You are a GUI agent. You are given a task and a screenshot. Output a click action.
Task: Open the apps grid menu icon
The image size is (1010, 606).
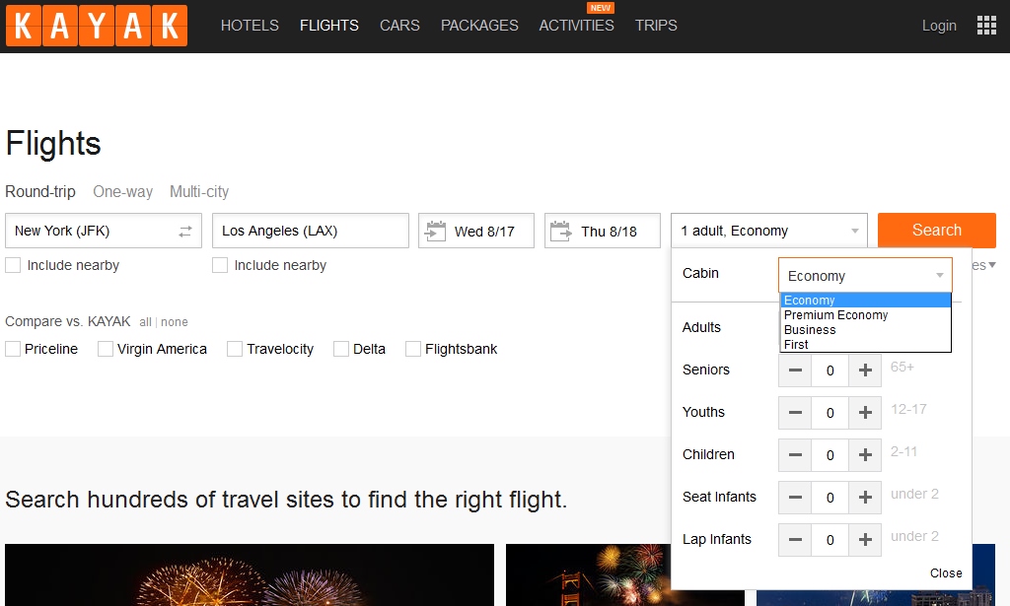[986, 26]
